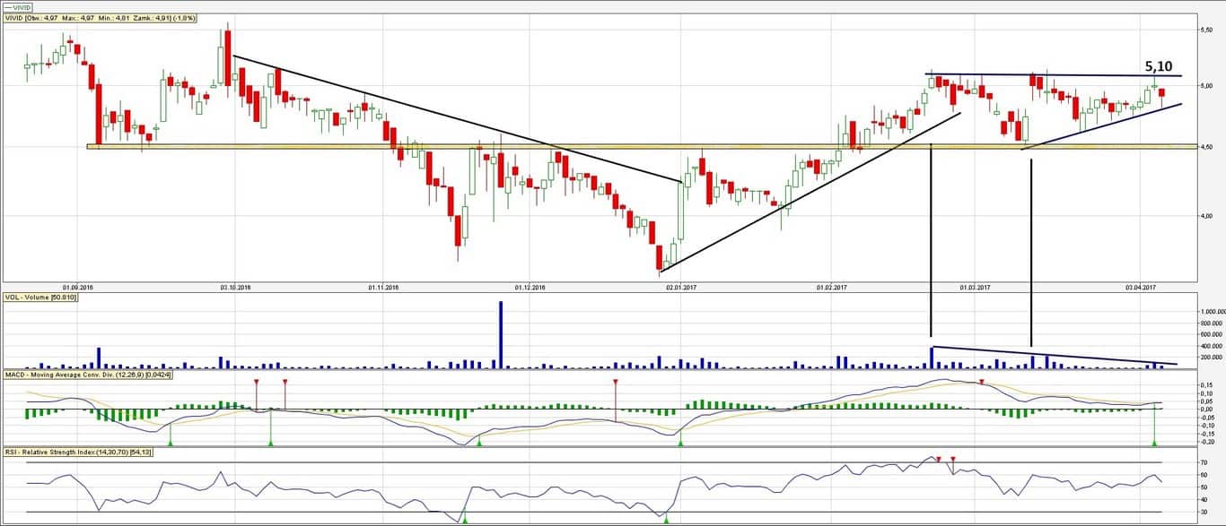1226x526 pixels.
Task: Click the 03.10.2016 date axis label
Action: click(233, 288)
